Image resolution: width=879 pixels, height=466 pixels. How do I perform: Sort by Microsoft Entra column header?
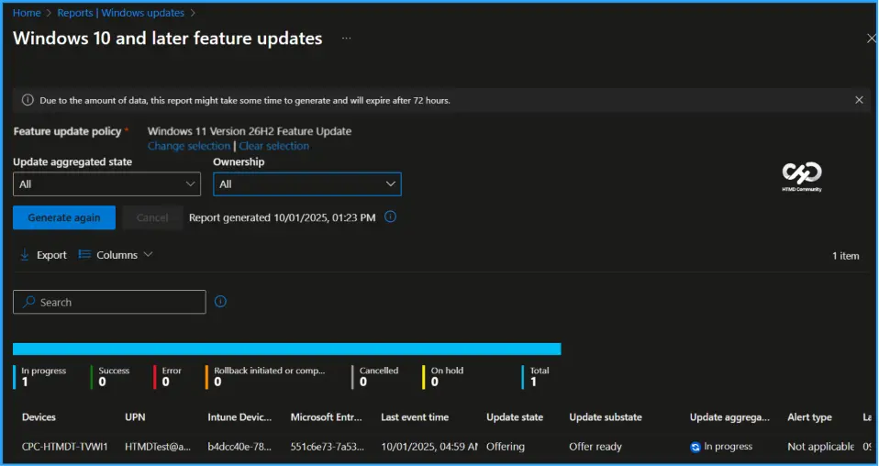327,417
